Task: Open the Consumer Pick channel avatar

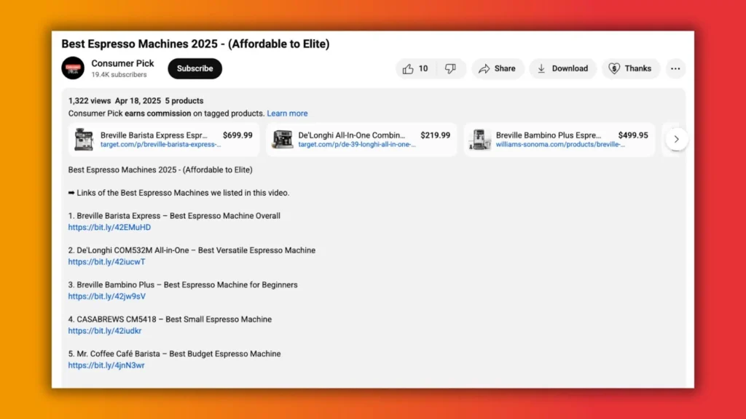Action: click(73, 68)
